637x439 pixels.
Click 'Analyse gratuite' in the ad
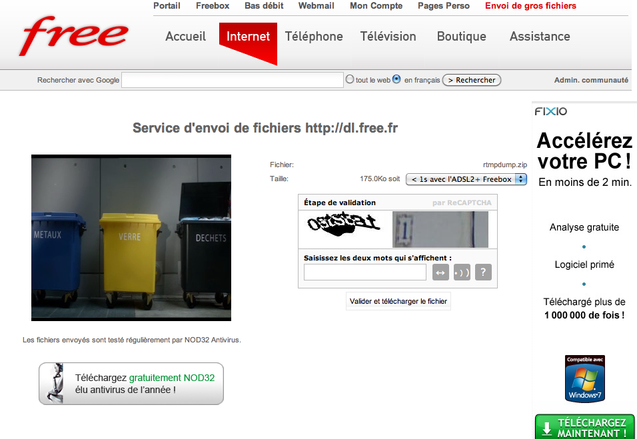584,227
